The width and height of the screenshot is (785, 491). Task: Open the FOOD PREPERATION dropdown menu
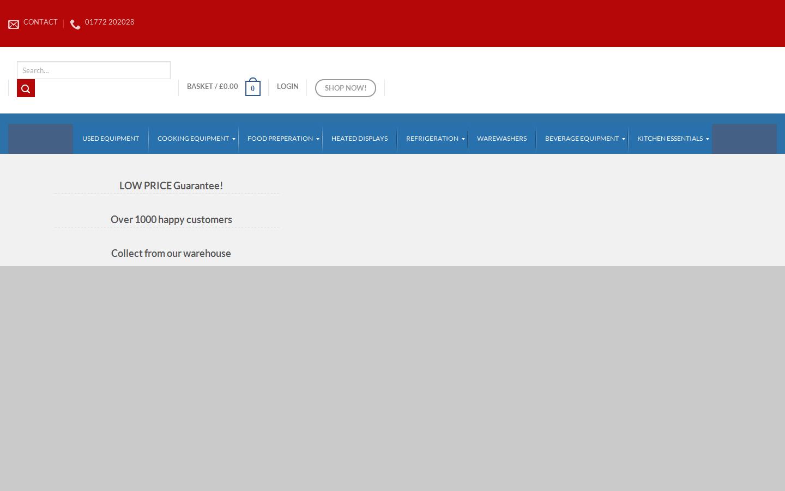point(280,138)
